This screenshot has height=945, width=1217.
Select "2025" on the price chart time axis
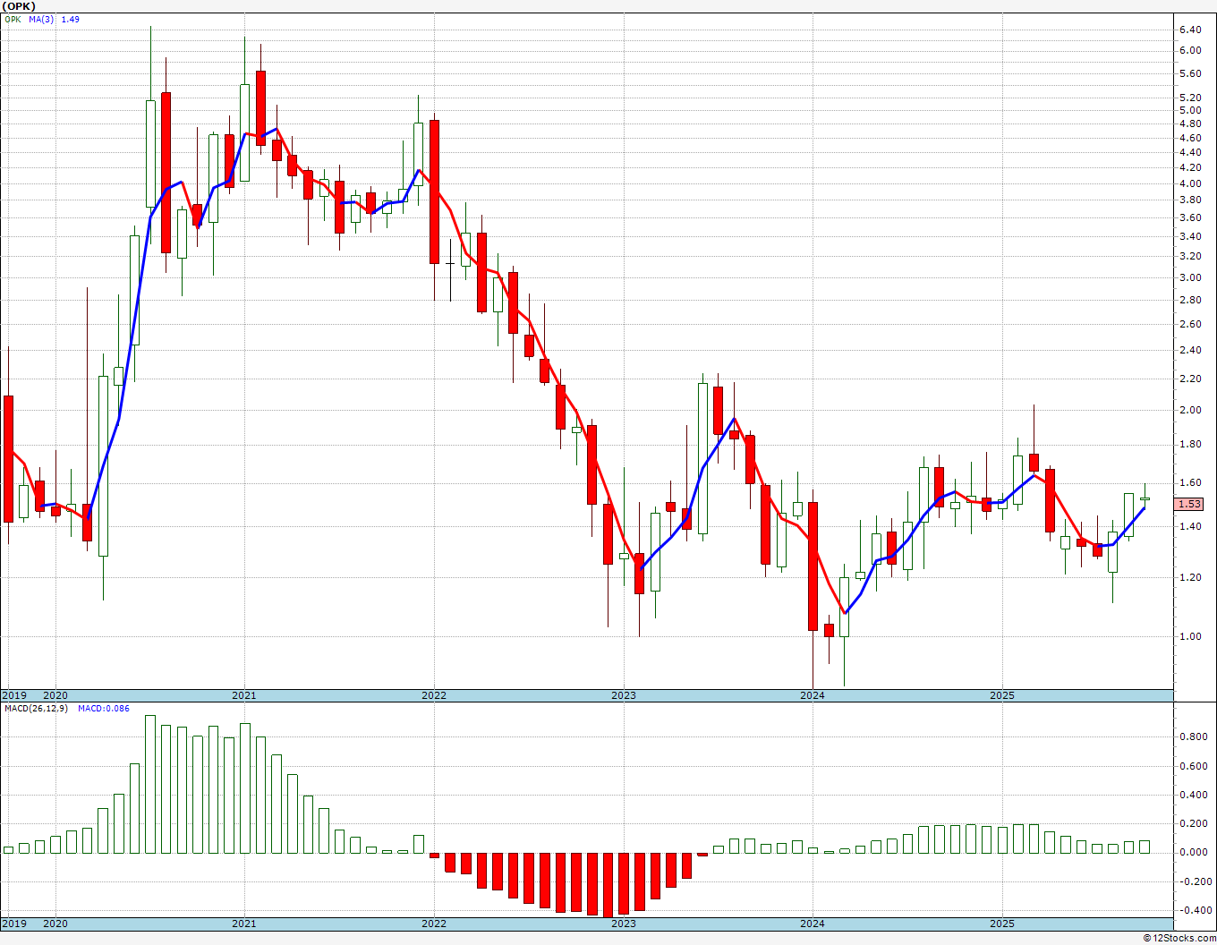coord(1002,695)
